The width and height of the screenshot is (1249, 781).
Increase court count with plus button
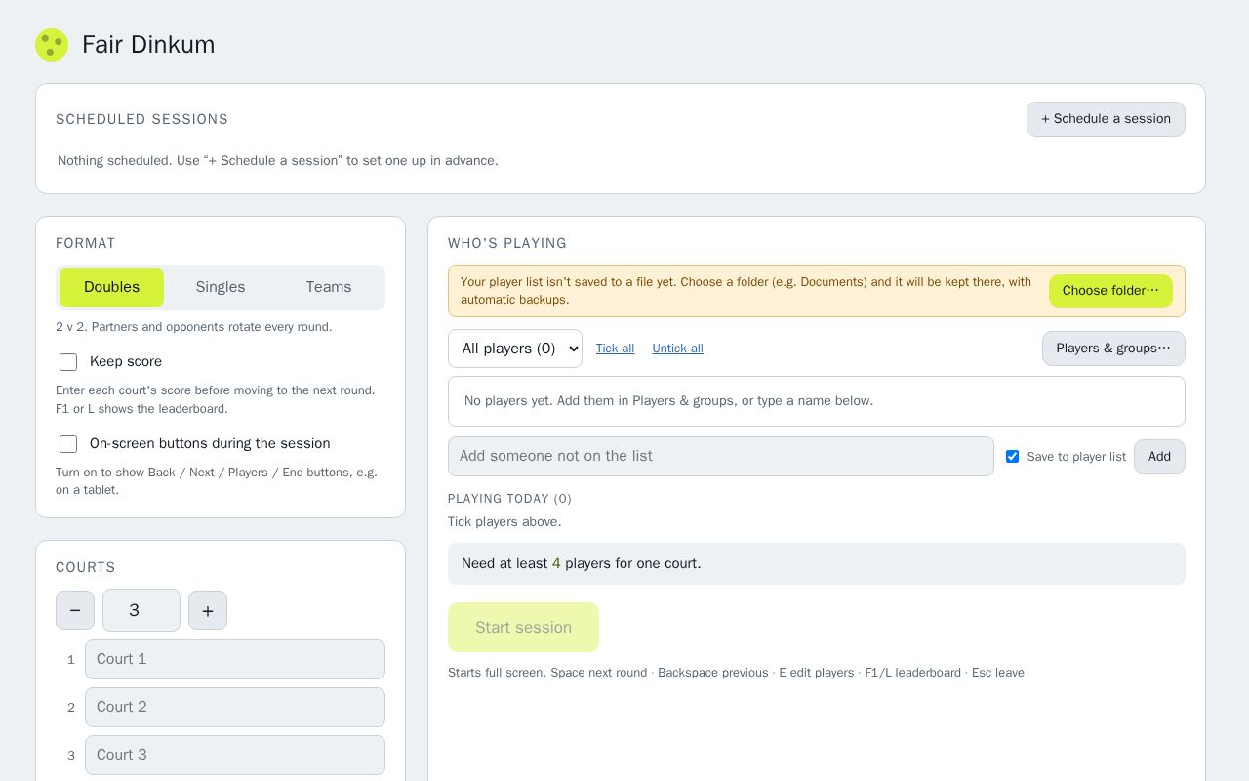click(208, 610)
